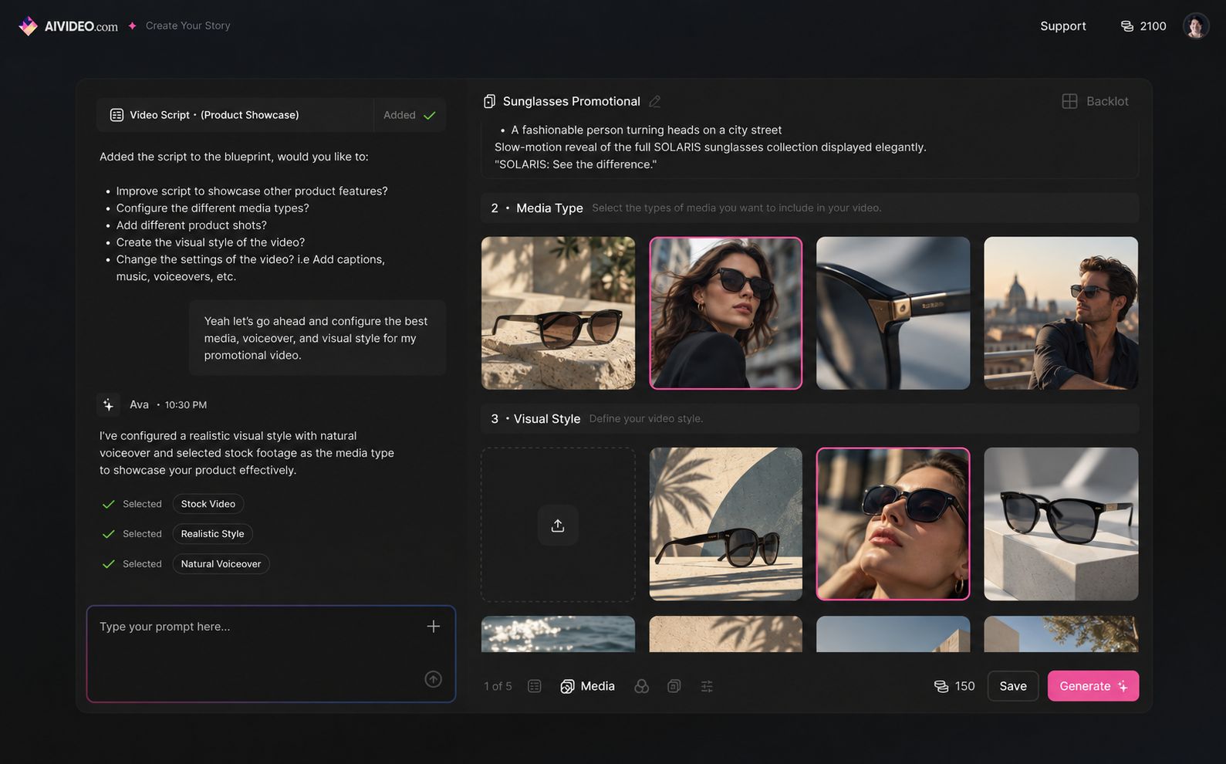This screenshot has height=764, width=1226.
Task: Click the AIVIDEO.com logo
Action: click(x=68, y=26)
